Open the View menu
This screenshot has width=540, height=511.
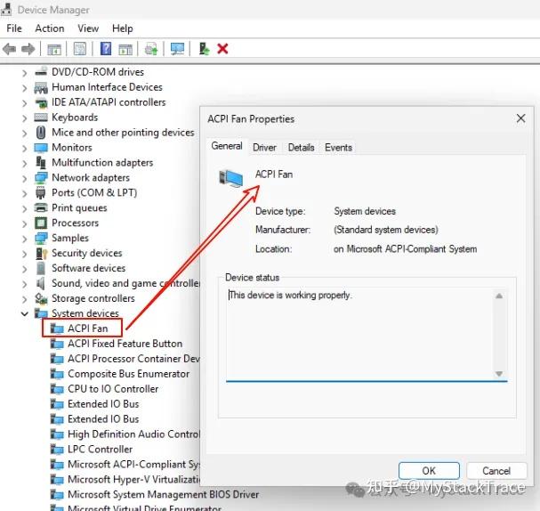(88, 28)
